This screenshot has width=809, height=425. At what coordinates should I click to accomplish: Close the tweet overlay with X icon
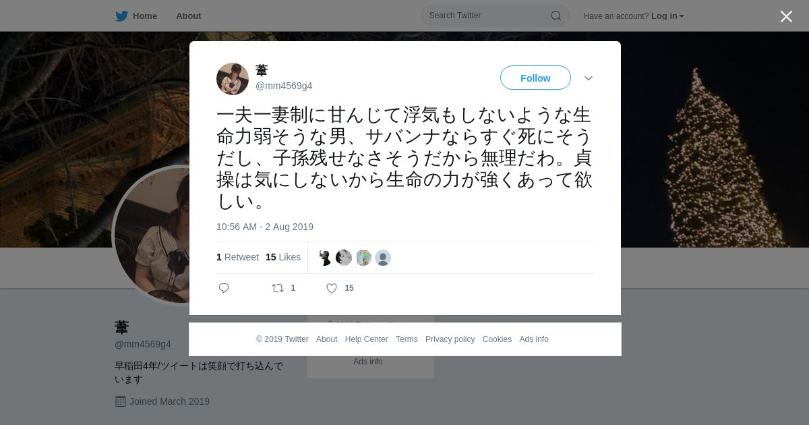pyautogui.click(x=786, y=16)
